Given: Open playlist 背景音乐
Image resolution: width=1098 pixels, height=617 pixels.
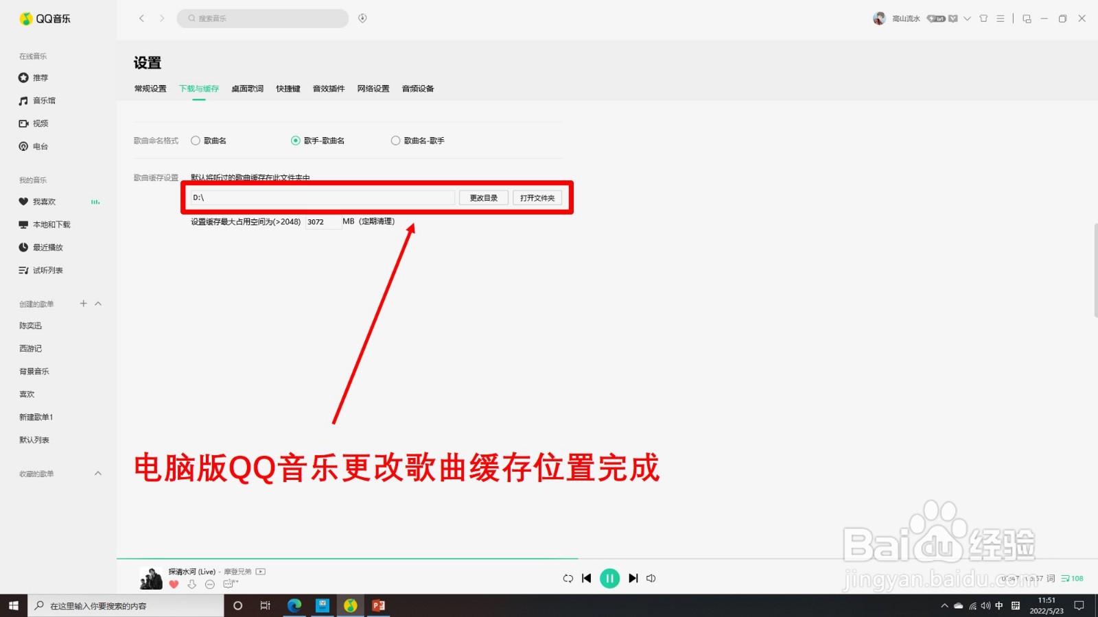Looking at the screenshot, I should coord(34,372).
